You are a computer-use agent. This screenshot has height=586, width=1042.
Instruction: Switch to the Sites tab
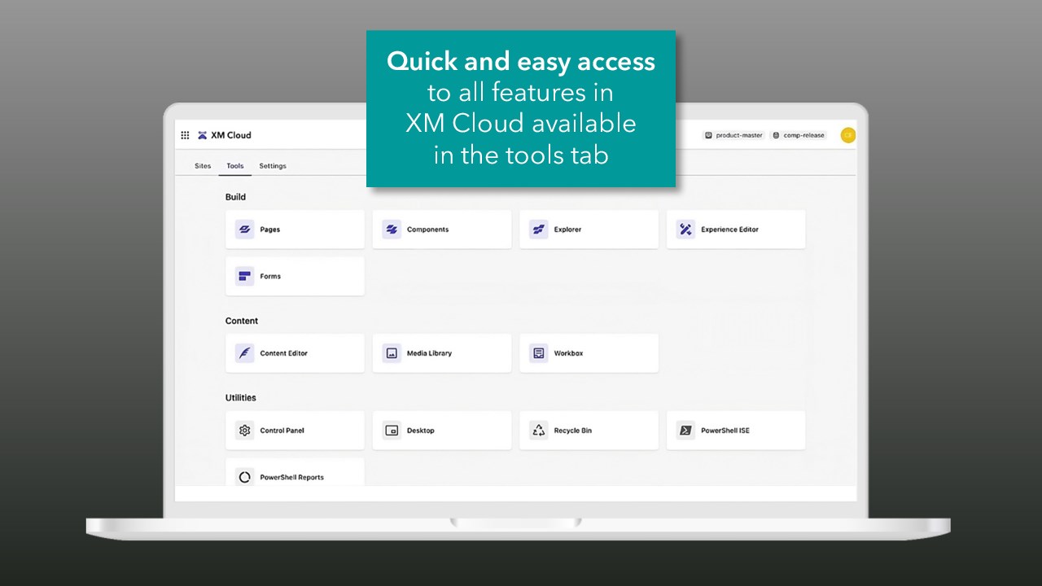click(203, 166)
